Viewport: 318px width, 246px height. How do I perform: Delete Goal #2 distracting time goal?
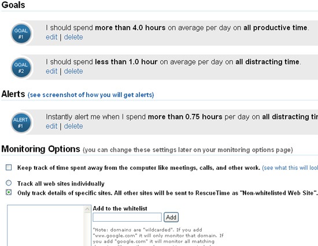73,72
